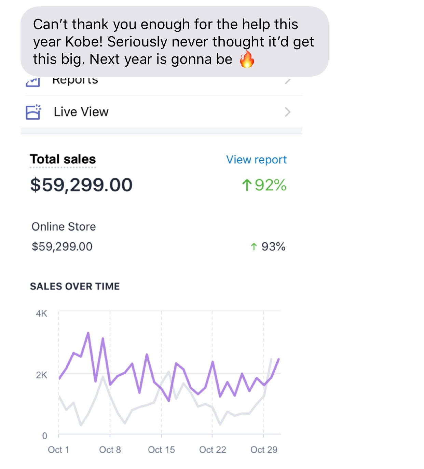This screenshot has height=469, width=424.
Task: Tap the thank-you message bubble
Action: pyautogui.click(x=175, y=41)
